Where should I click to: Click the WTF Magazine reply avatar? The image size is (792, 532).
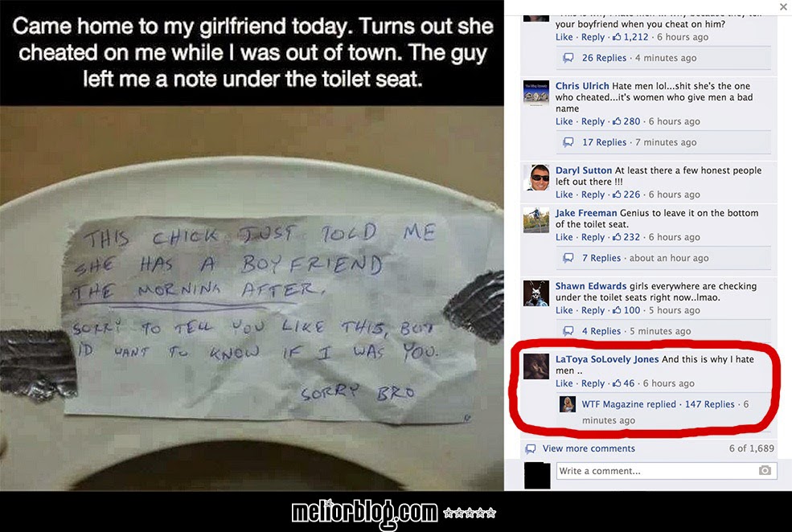tap(567, 404)
